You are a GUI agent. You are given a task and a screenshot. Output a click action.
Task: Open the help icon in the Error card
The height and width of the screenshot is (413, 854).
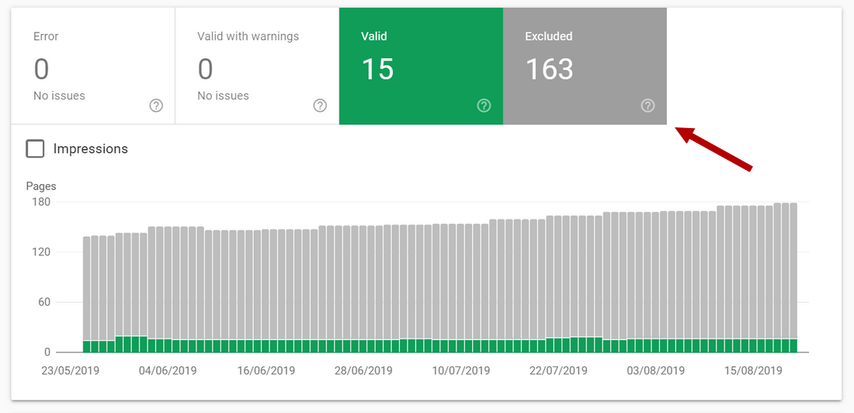click(156, 106)
